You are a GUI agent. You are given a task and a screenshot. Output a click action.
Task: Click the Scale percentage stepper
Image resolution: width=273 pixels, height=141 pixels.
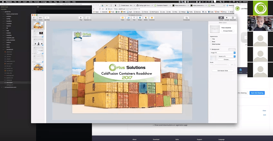tap(235, 65)
